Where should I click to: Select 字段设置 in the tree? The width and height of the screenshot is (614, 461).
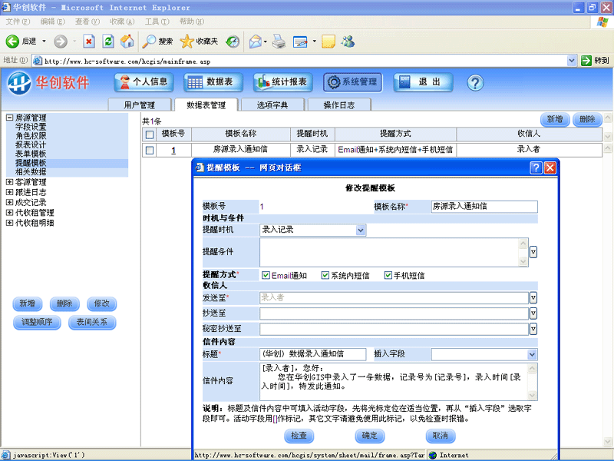31,127
